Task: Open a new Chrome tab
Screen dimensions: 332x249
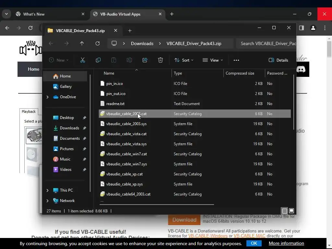Action: [x=172, y=14]
